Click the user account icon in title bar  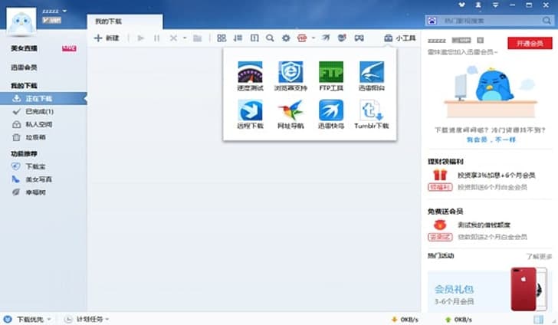coord(478,5)
